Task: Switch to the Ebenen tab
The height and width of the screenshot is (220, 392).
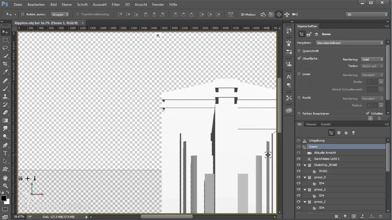Action: coord(311,124)
